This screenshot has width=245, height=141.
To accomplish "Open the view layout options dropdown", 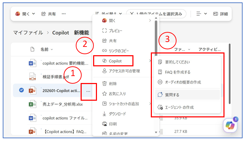I will [x=202, y=14].
